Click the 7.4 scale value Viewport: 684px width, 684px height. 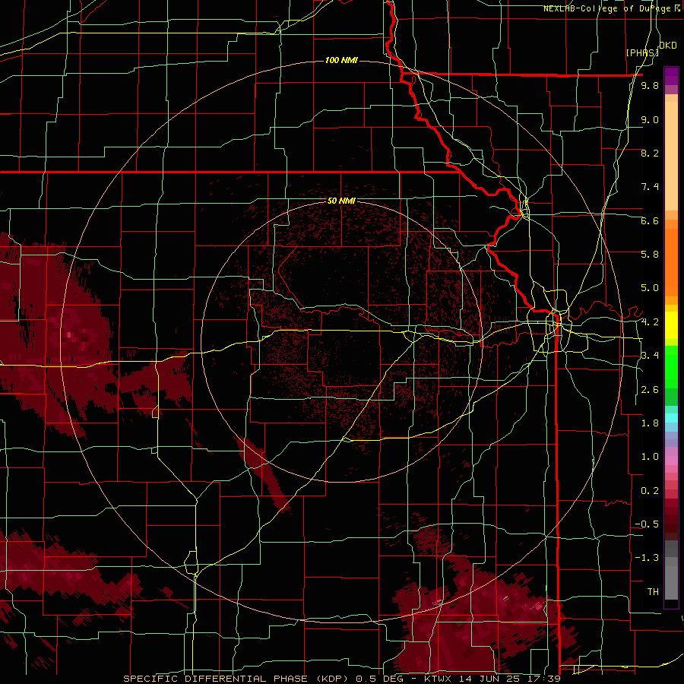click(x=650, y=187)
